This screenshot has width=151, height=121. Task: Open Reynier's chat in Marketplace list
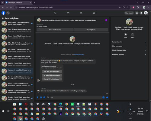click(x=17, y=98)
